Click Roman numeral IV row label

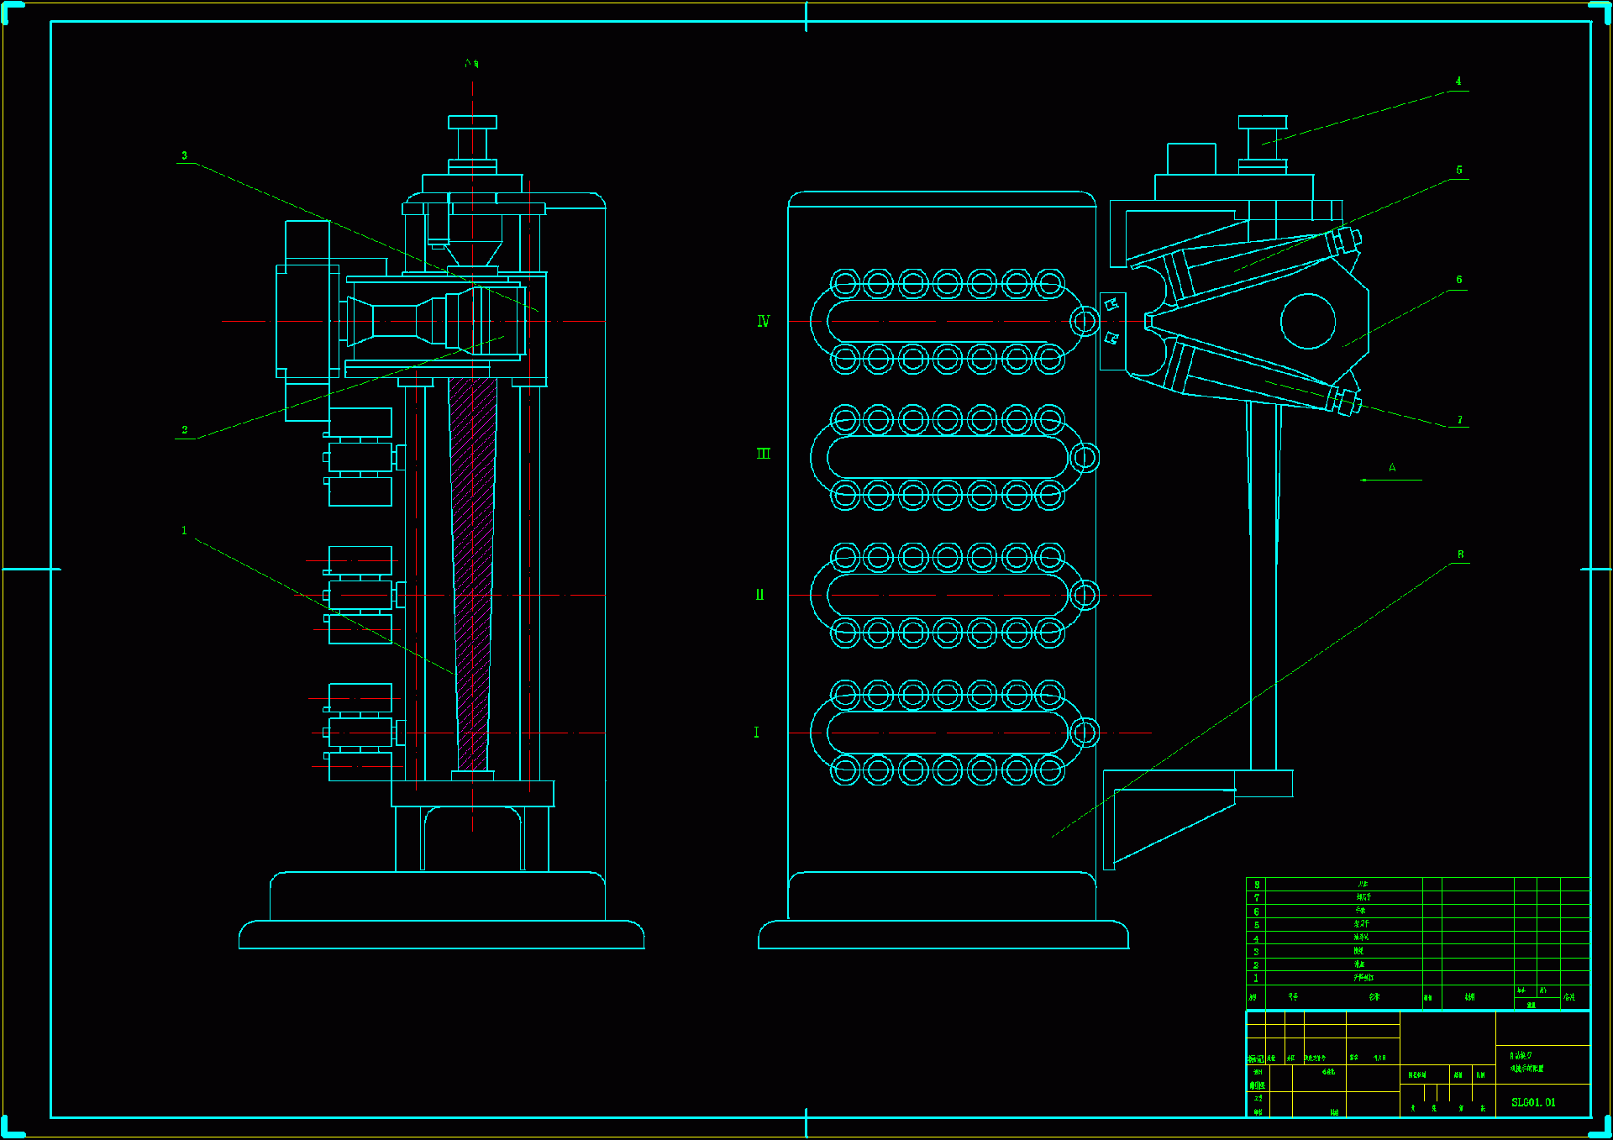763,321
